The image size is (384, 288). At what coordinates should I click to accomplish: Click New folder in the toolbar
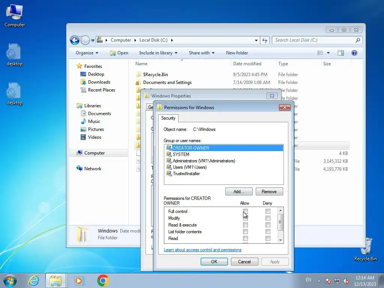click(x=237, y=53)
